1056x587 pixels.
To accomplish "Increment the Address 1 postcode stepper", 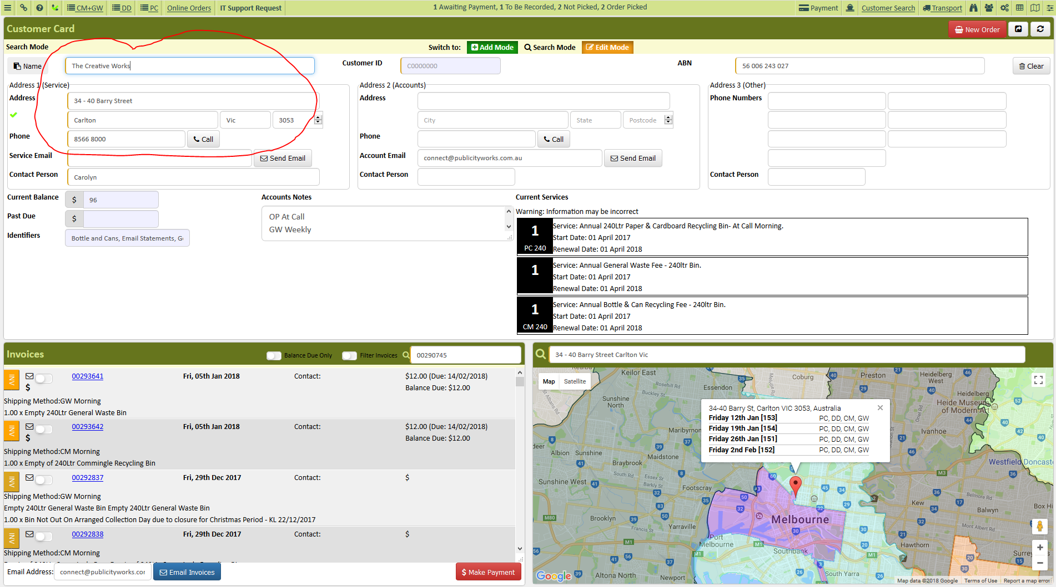I will (318, 117).
